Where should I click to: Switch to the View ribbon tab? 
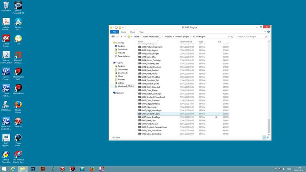pos(141,32)
